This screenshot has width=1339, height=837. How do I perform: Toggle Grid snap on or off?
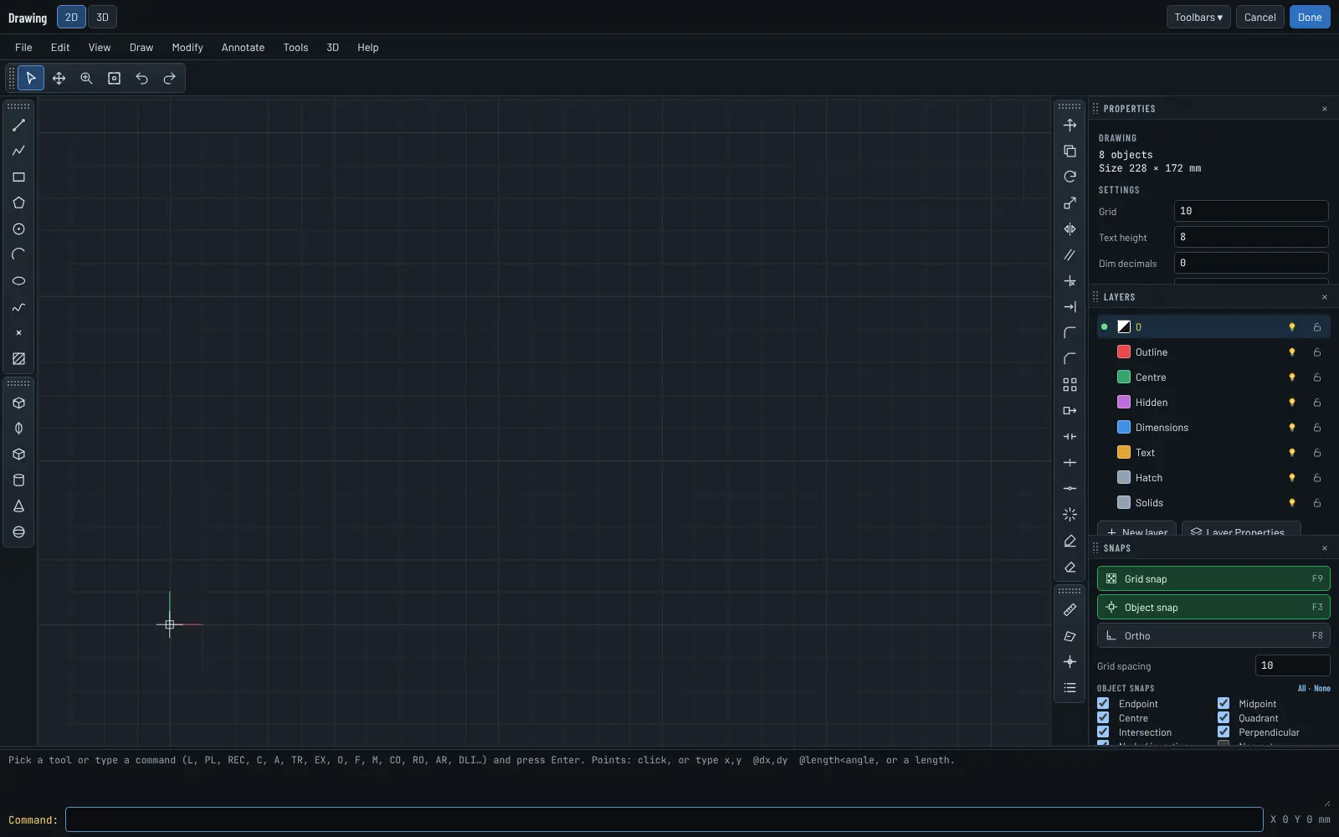(1213, 579)
